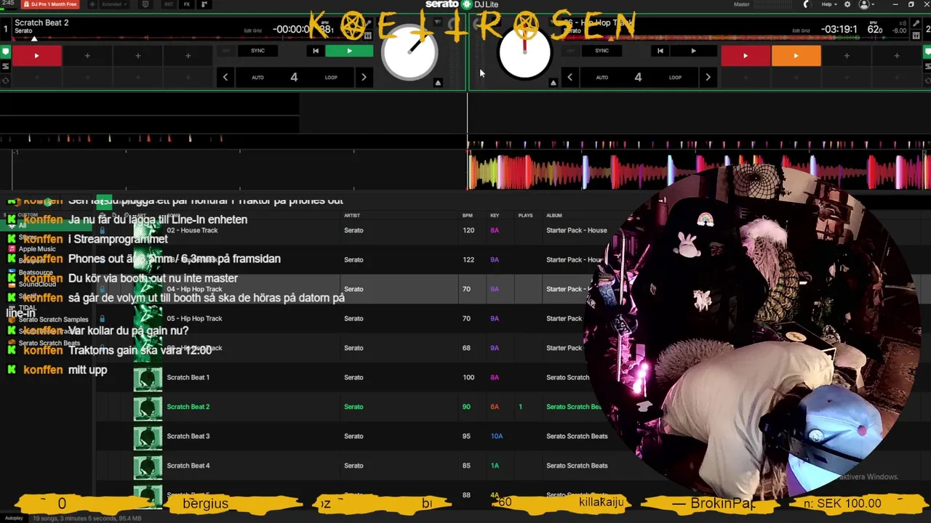Trigger the red cue point on deck 2
This screenshot has width=931, height=523.
(745, 55)
